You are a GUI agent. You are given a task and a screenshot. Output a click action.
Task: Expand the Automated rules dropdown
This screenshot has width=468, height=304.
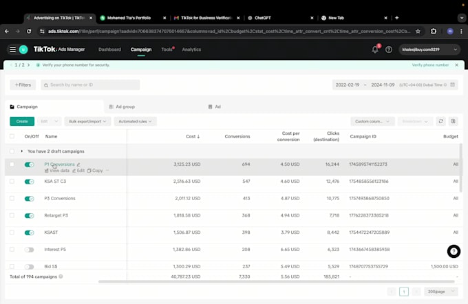(x=135, y=121)
